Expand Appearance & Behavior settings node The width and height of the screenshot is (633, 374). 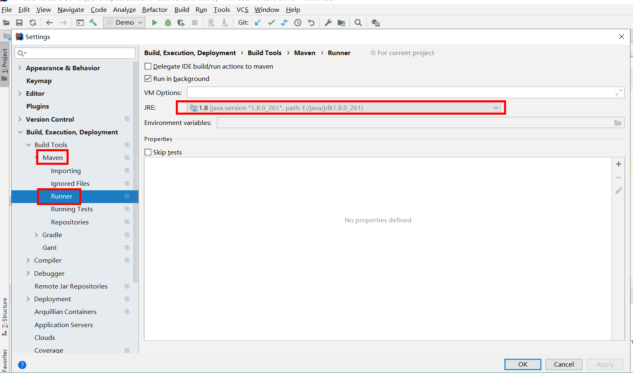pos(20,68)
